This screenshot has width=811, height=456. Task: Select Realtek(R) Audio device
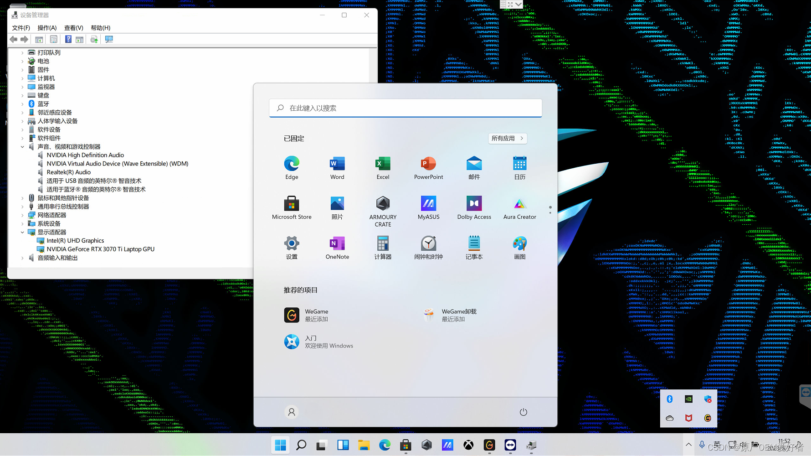click(68, 172)
